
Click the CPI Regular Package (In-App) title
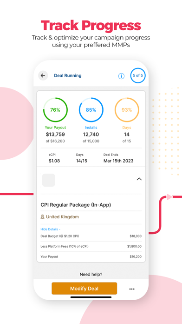76,205
